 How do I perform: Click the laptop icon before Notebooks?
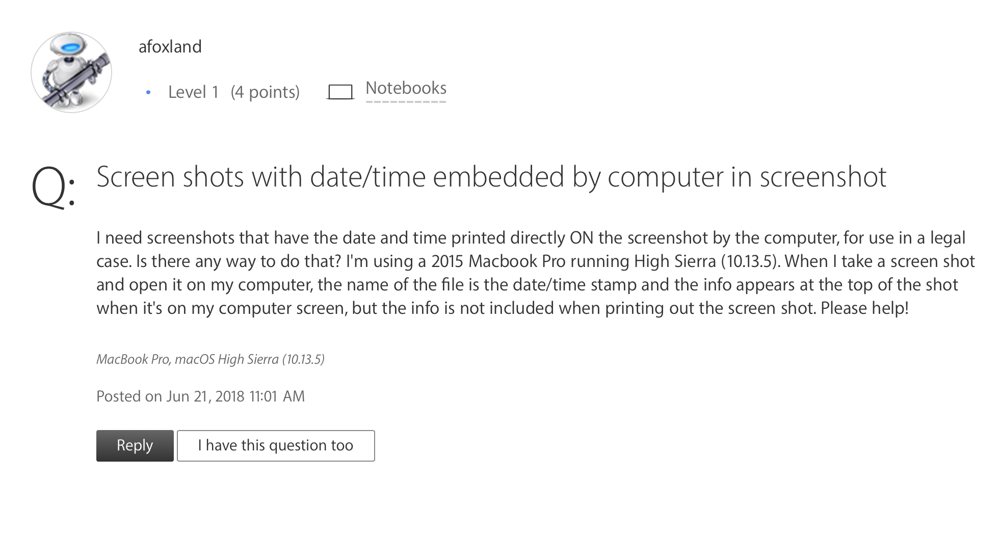tap(340, 92)
